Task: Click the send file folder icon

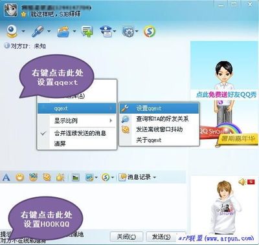Action: (63, 32)
